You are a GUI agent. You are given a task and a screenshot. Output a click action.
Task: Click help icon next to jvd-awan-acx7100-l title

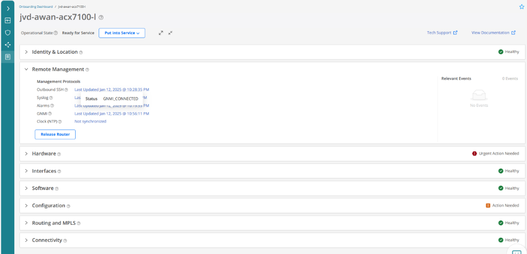coord(101,17)
